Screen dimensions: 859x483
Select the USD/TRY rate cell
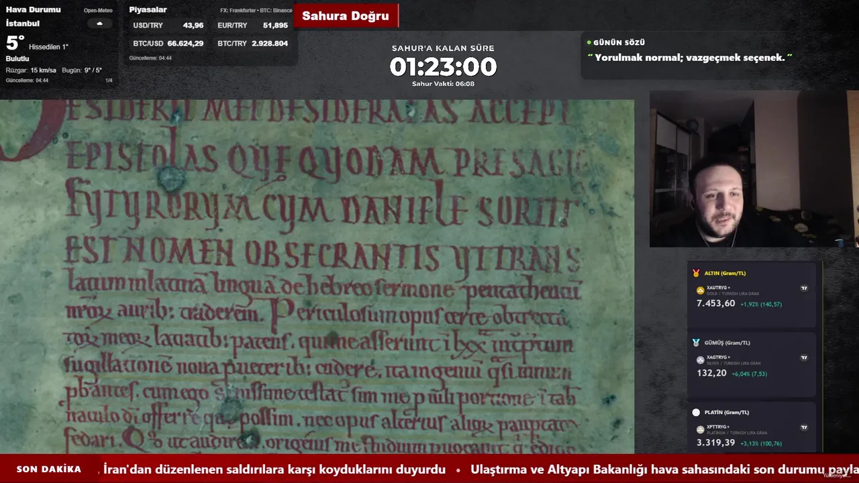[x=168, y=25]
